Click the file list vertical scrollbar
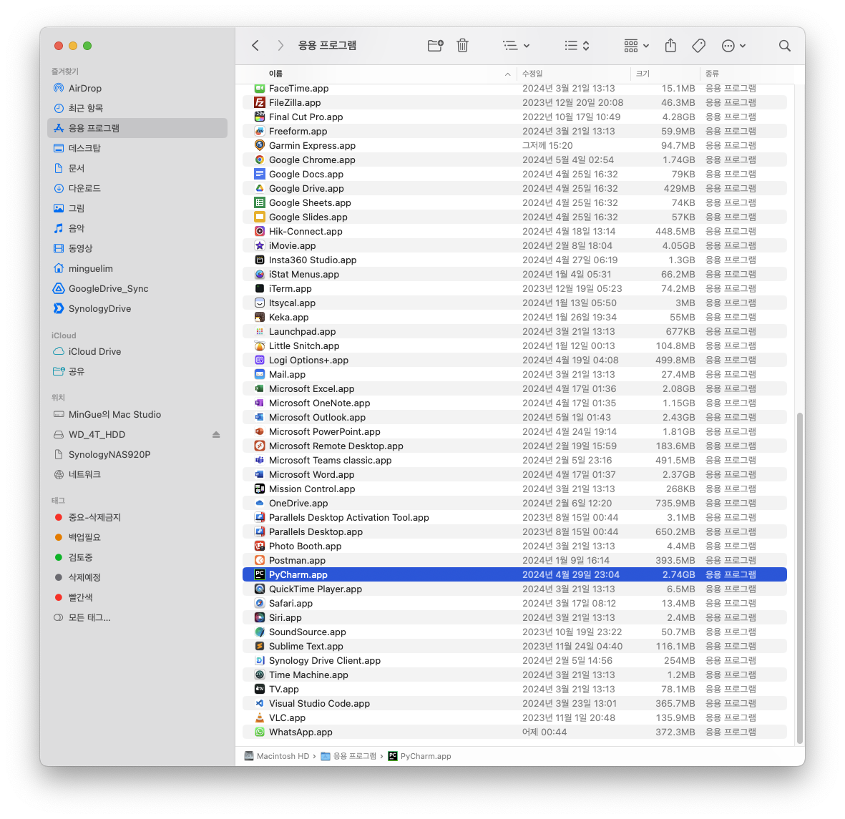The height and width of the screenshot is (819, 845). point(800,578)
